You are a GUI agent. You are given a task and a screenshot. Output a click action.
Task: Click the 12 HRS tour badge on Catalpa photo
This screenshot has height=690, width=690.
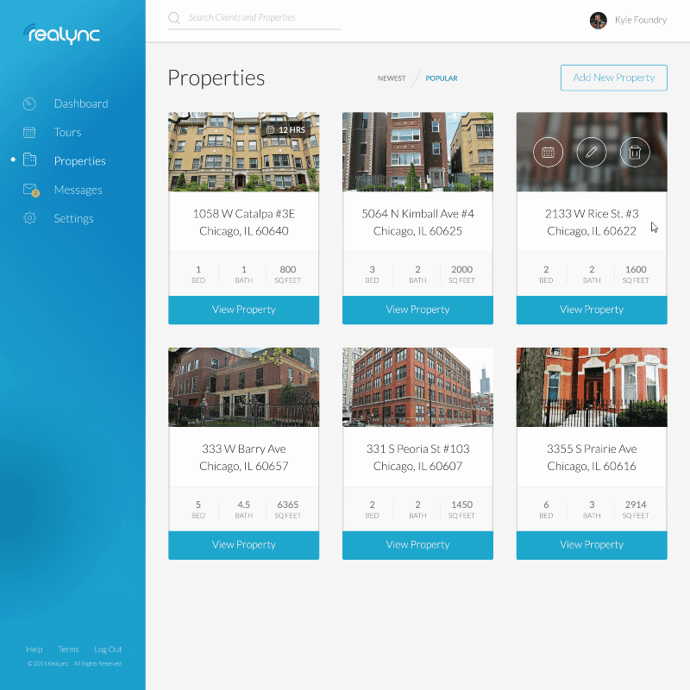(x=285, y=130)
